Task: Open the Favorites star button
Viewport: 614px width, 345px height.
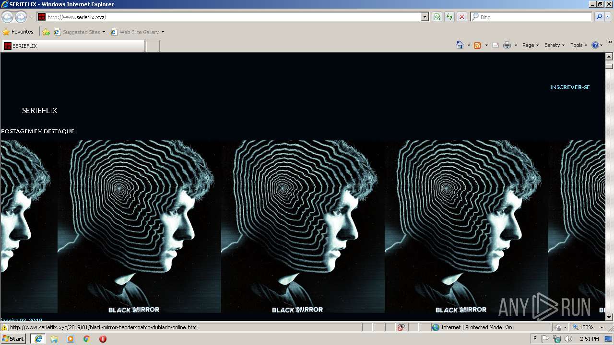Action: point(18,32)
